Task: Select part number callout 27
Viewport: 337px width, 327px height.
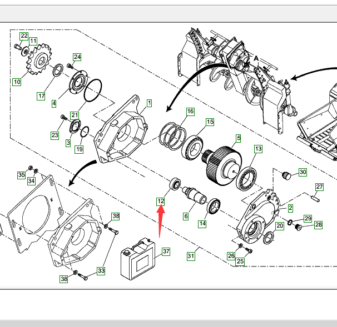Action: (x=320, y=187)
